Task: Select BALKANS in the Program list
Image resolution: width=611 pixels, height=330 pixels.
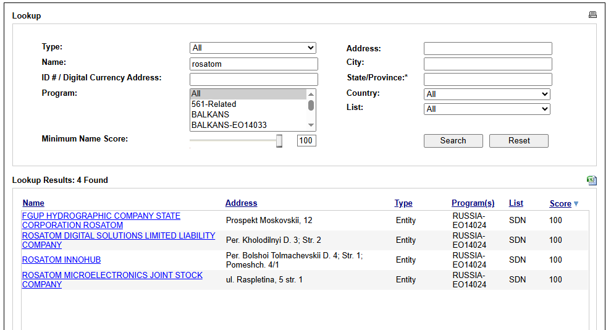Action: tap(248, 114)
